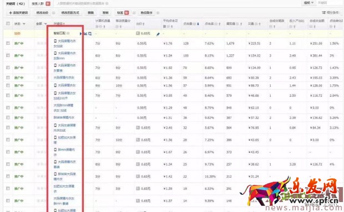Check the row with 48 clicks
The width and height of the screenshot is (344, 212).
8,107
